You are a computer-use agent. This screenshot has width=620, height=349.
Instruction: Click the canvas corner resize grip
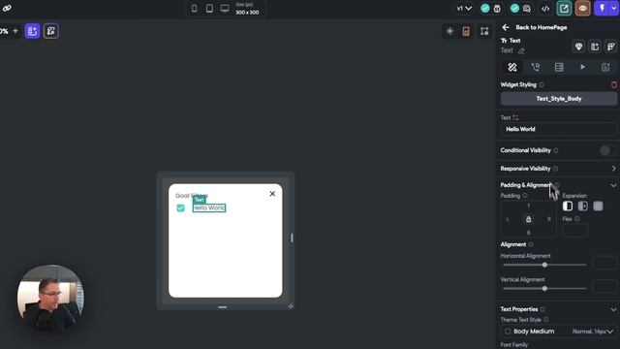291,306
